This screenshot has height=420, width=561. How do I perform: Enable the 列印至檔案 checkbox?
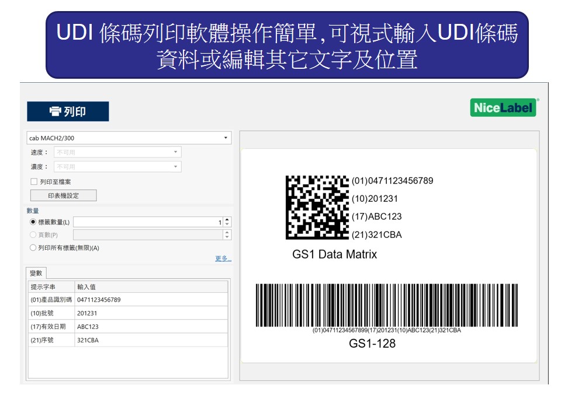click(34, 182)
